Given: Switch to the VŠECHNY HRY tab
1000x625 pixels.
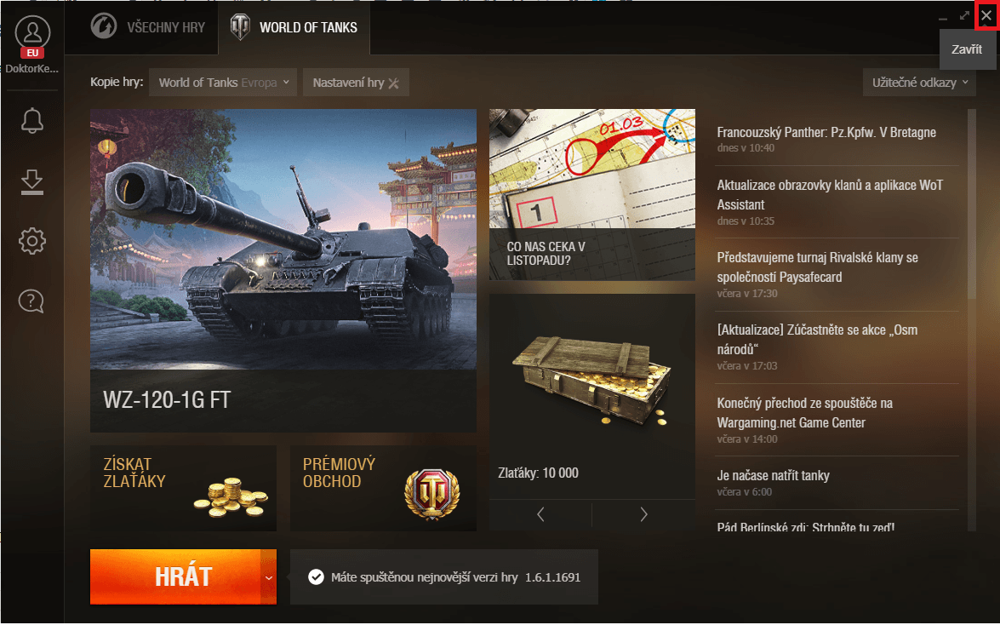Looking at the screenshot, I should 148,27.
